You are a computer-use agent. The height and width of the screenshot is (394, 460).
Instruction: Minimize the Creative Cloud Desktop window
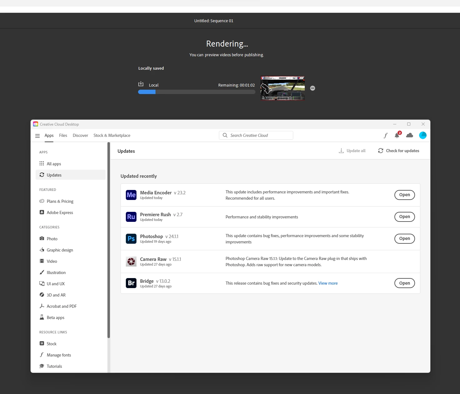pyautogui.click(x=395, y=124)
